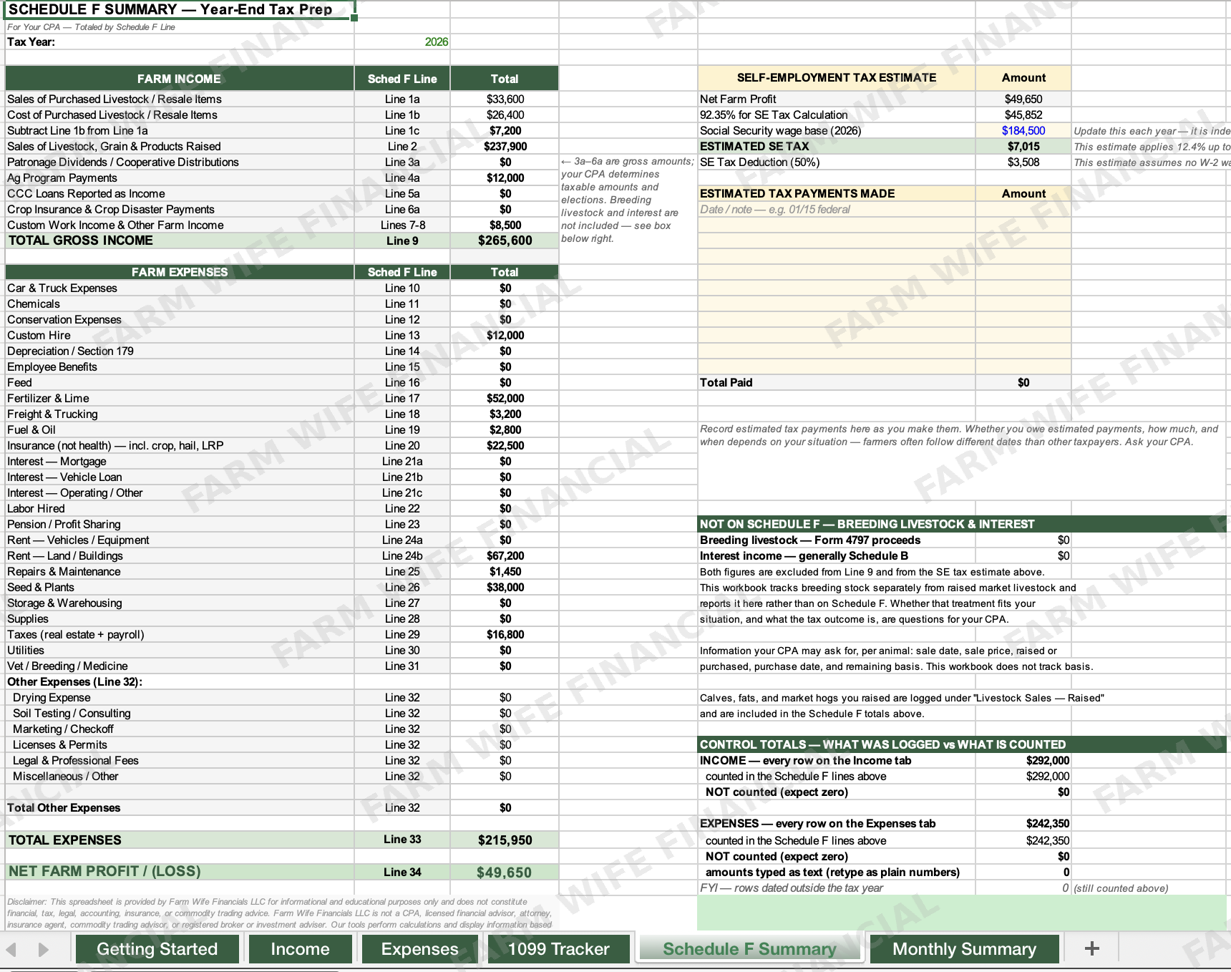Select Line 1a schedule line cell

[402, 99]
